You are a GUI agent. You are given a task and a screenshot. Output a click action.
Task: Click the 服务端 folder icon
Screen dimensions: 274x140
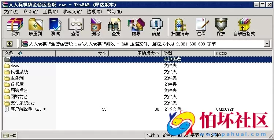tap(7, 78)
